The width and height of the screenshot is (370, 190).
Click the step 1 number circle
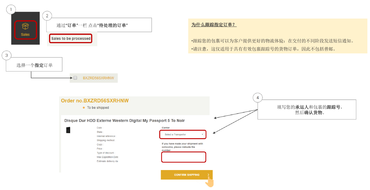click(11, 10)
